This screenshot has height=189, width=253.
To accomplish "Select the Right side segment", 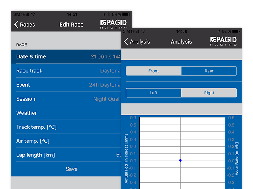I will (x=209, y=93).
